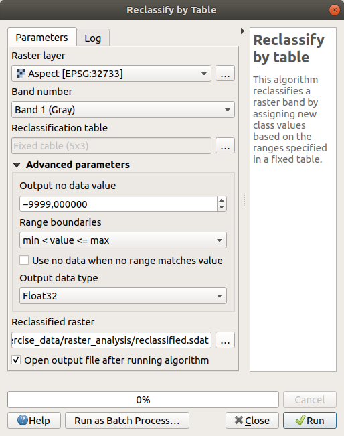344x436 pixels.
Task: Open the Output data type dropdown
Action: coord(123,295)
